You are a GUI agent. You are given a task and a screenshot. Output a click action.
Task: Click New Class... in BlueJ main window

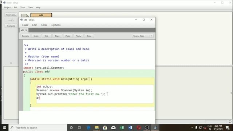point(11,15)
